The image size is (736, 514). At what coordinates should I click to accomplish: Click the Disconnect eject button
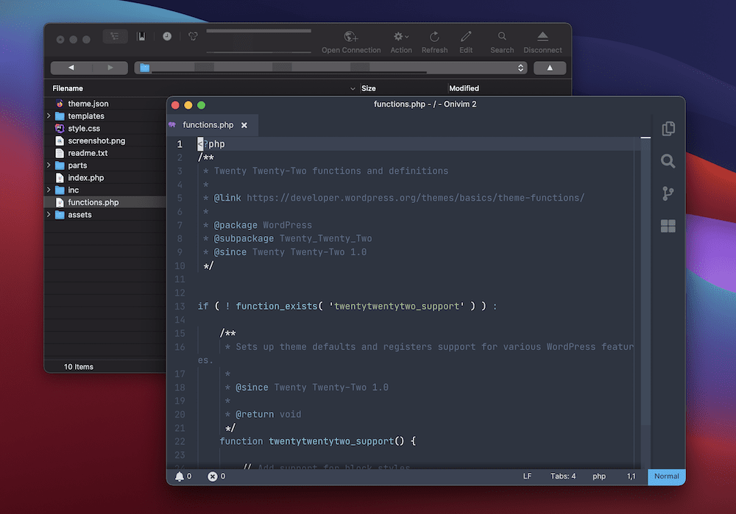point(542,42)
